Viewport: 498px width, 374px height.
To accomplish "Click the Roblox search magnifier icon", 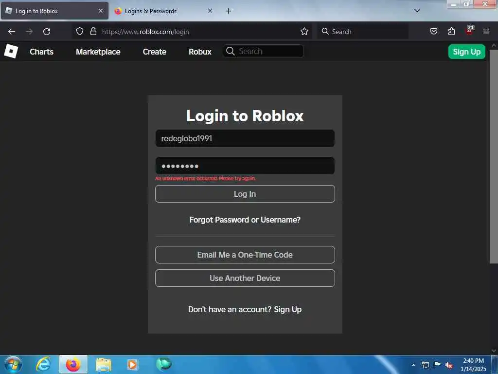I will [x=231, y=51].
